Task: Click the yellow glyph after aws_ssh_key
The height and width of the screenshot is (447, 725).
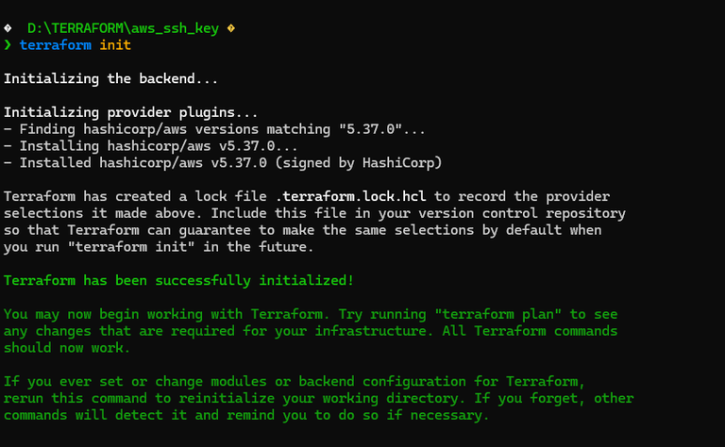Action: [x=230, y=28]
